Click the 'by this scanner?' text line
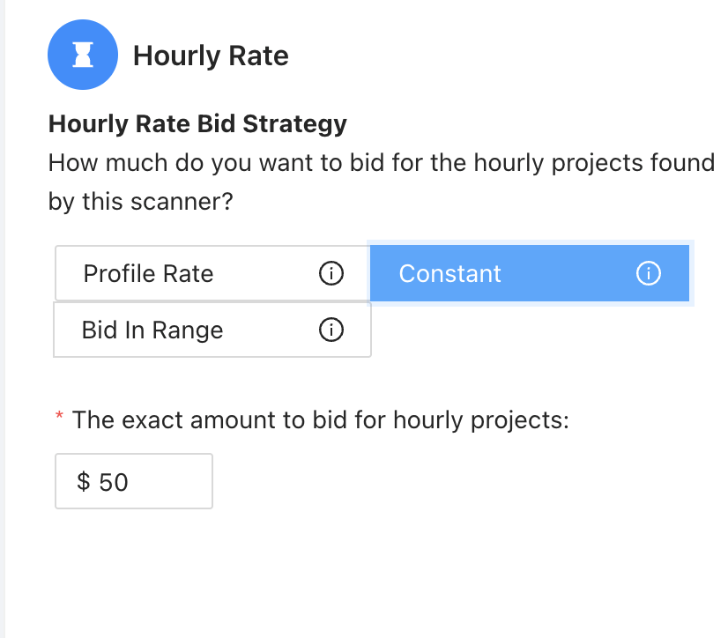This screenshot has width=728, height=638. (140, 202)
